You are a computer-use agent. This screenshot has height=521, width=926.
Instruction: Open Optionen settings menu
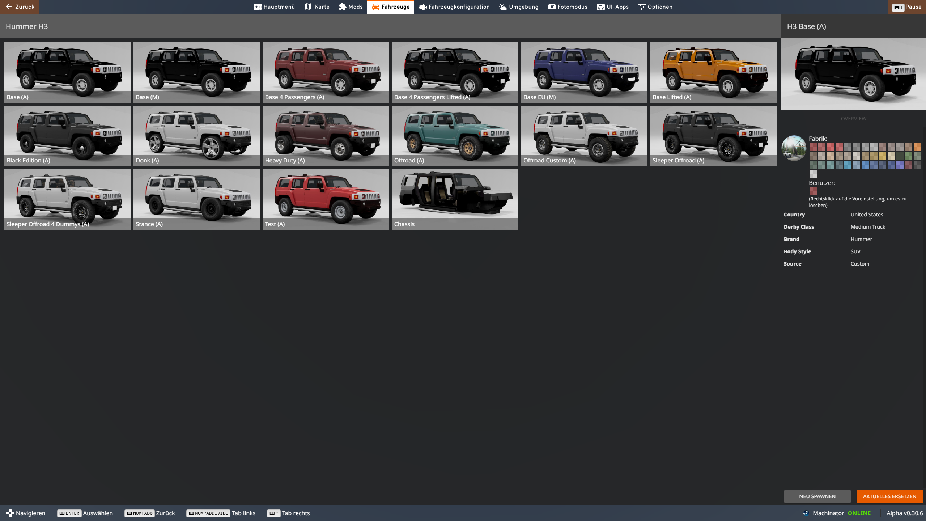coord(655,7)
